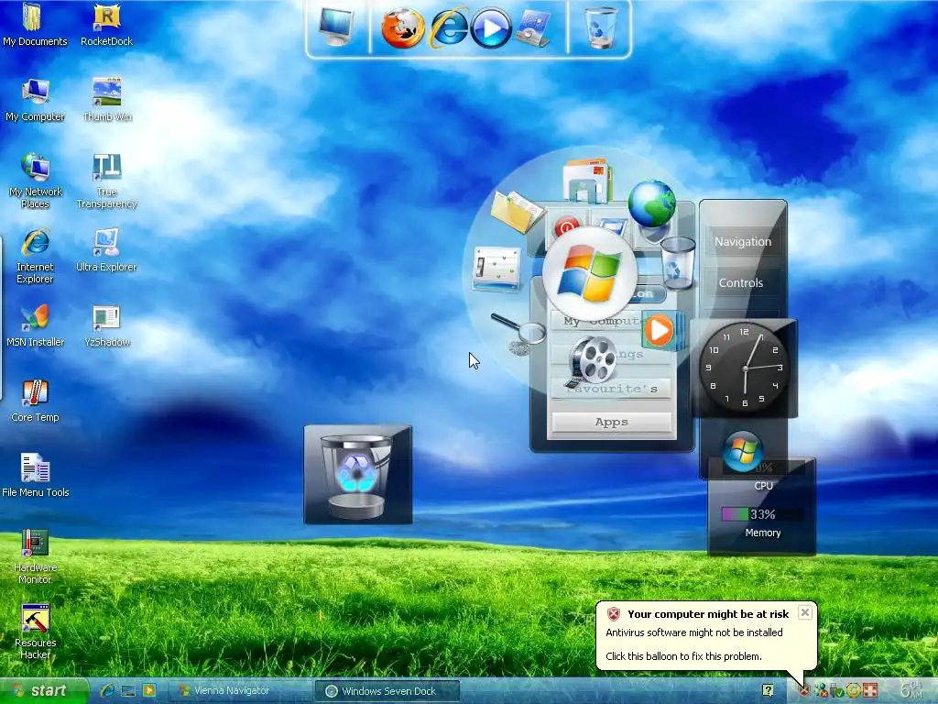This screenshot has width=938, height=704.
Task: Open the film reel icon in circle dock
Action: [593, 361]
